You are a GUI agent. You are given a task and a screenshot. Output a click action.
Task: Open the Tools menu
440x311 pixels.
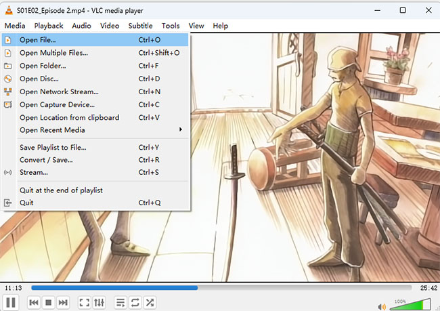coord(171,26)
